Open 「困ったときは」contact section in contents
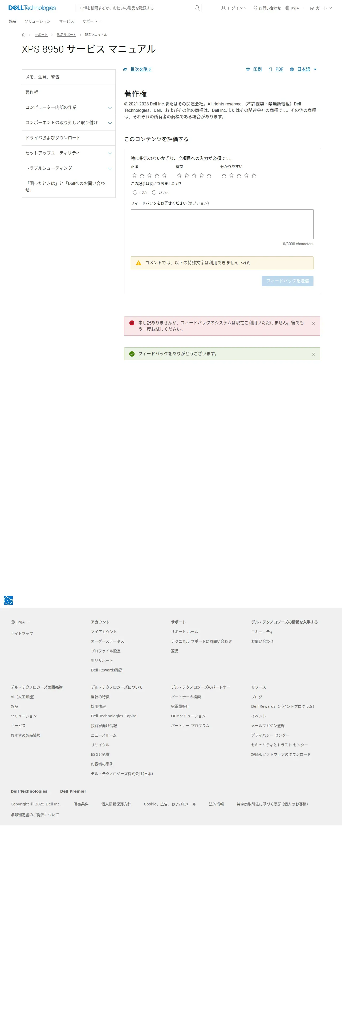This screenshot has width=342, height=1028. coord(68,187)
